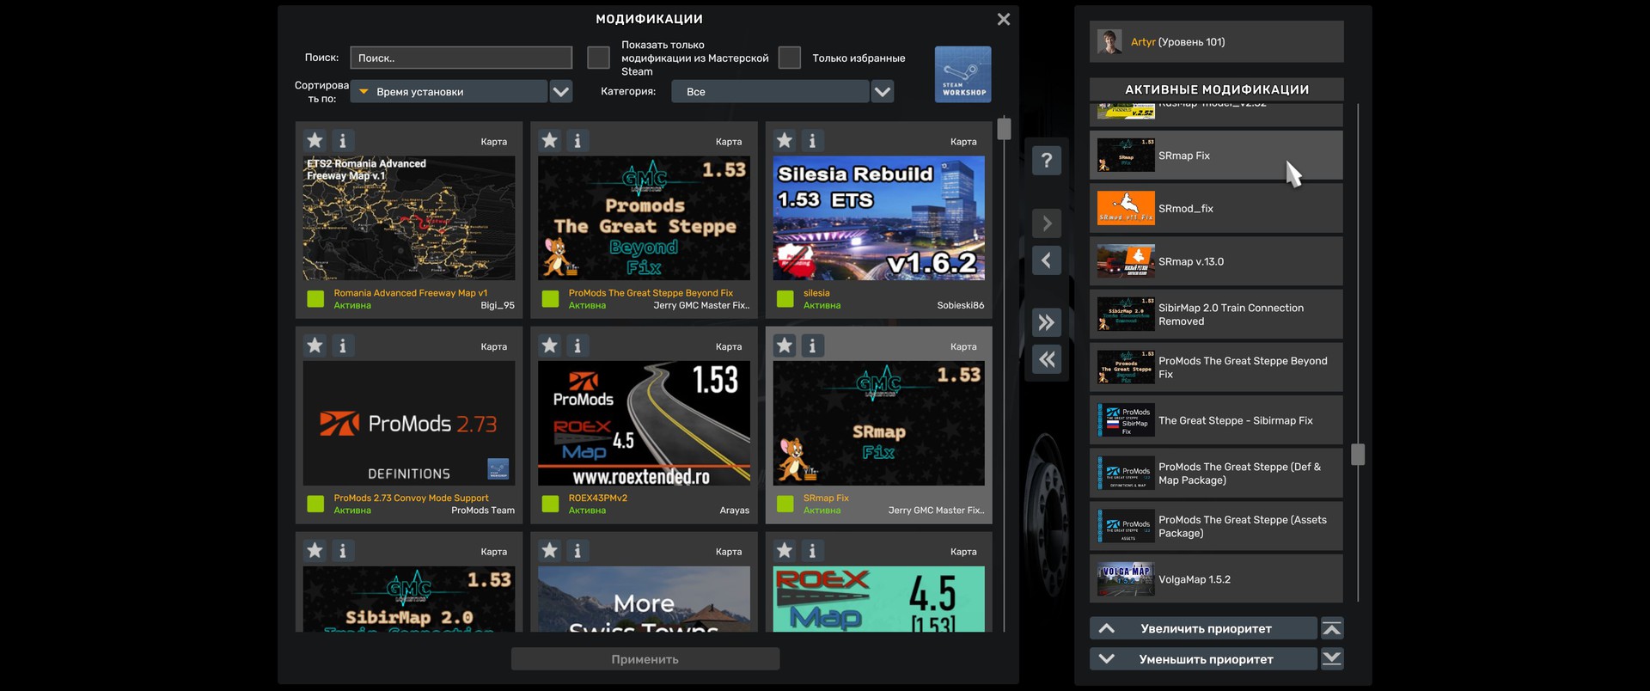The image size is (1650, 691).
Task: Open info for SRmap Fix mod card
Action: pyautogui.click(x=812, y=345)
